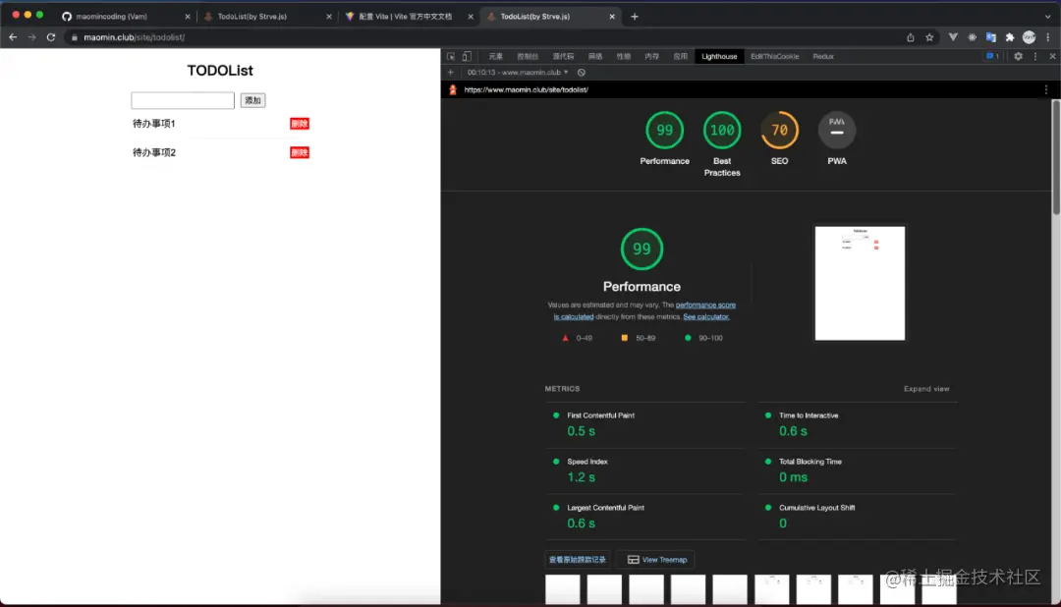Click the share icon in the address bar
The image size is (1061, 607).
pos(910,37)
